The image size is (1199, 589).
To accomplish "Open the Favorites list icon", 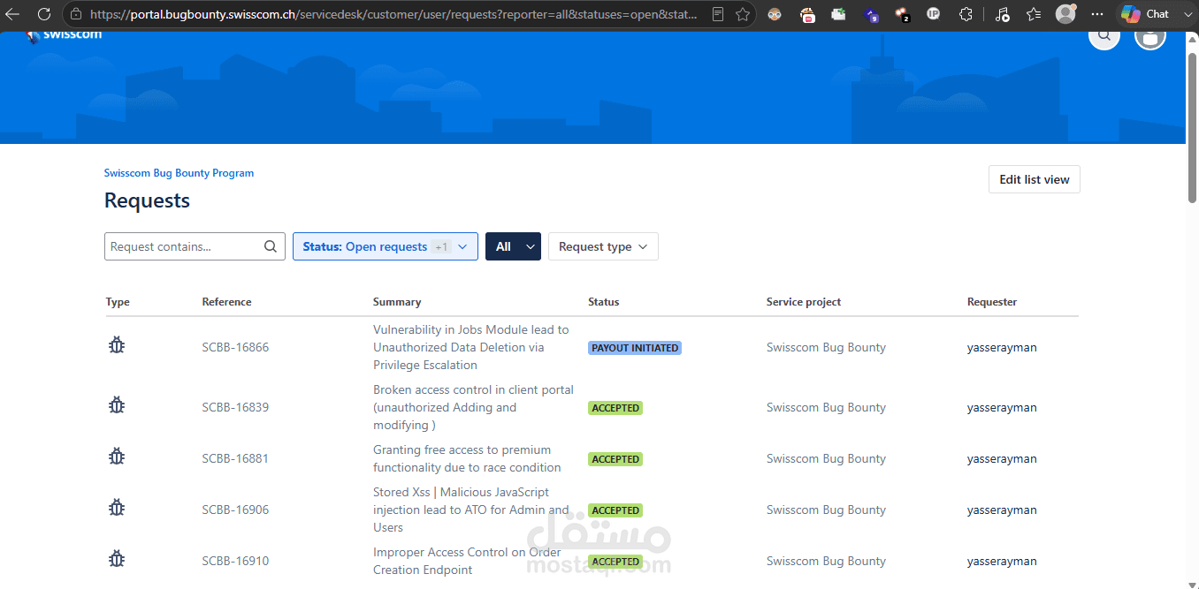I will click(1034, 14).
